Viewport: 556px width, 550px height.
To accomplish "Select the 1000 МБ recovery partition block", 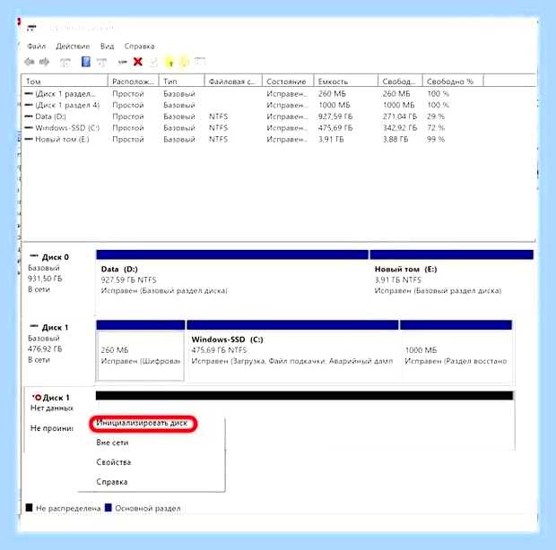I will tap(456, 350).
